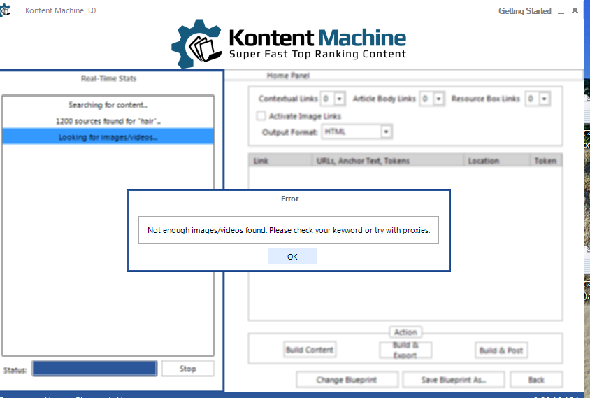
Task: Click OK in the Error dialog
Action: coord(292,257)
